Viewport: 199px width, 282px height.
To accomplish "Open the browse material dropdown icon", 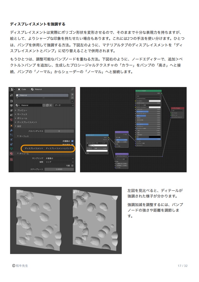I will 17,105.
